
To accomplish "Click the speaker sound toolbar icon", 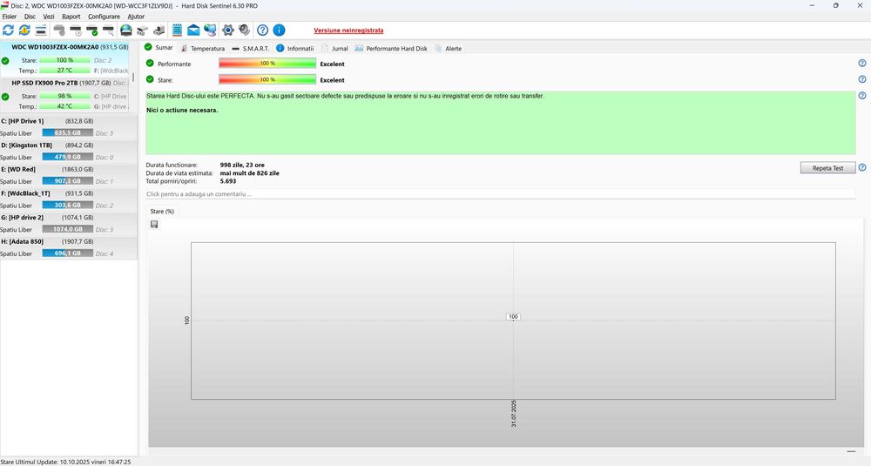I will (x=245, y=30).
